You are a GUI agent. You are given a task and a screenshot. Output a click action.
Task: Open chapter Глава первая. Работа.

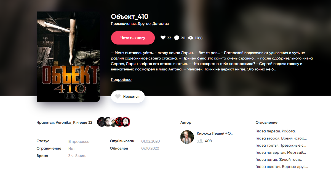click(x=276, y=131)
